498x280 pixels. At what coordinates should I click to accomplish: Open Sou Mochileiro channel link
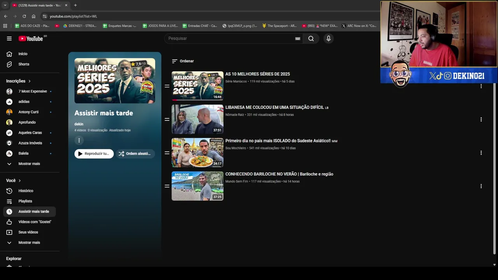tap(236, 148)
